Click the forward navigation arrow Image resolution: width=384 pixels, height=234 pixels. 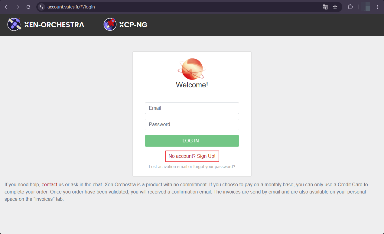[x=18, y=7]
